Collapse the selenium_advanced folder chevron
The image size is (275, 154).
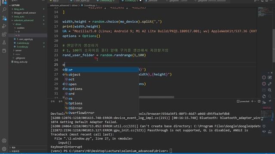click(x=12, y=20)
